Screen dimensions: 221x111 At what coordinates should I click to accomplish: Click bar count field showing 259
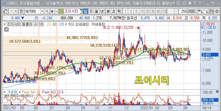[x=183, y=11]
